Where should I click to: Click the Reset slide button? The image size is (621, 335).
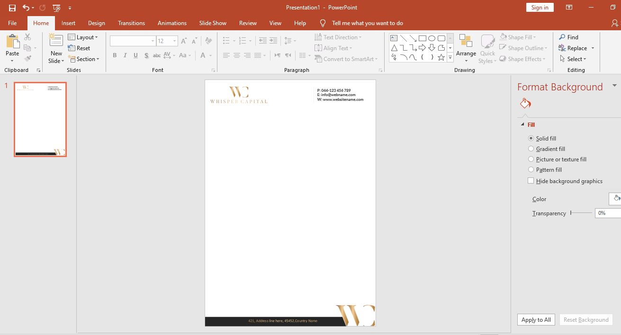tap(79, 48)
